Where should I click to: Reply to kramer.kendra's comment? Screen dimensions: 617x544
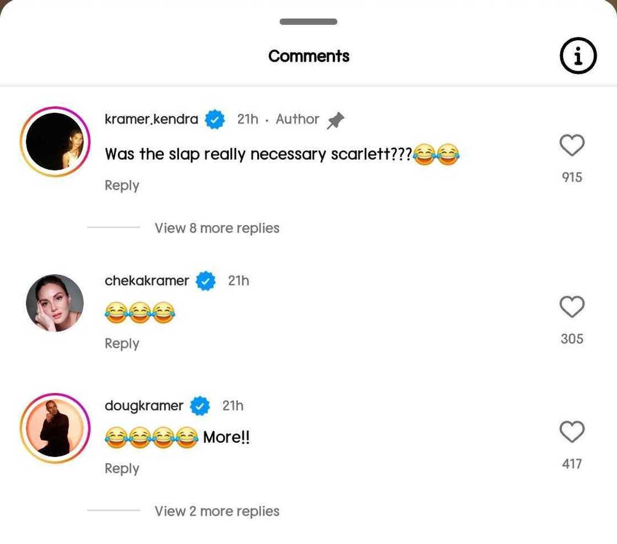pos(121,185)
